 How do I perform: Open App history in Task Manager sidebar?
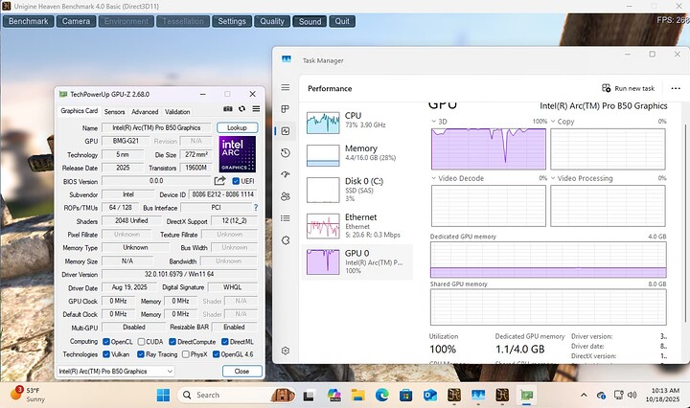pos(286,152)
